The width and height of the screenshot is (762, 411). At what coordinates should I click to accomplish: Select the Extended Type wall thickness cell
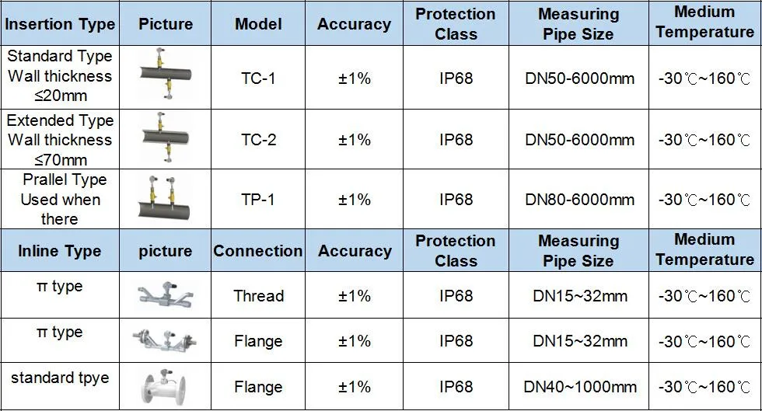coord(60,140)
